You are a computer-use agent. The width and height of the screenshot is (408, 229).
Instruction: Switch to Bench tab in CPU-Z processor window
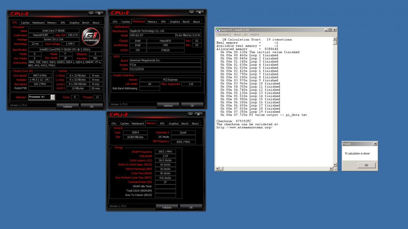pyautogui.click(x=86, y=23)
